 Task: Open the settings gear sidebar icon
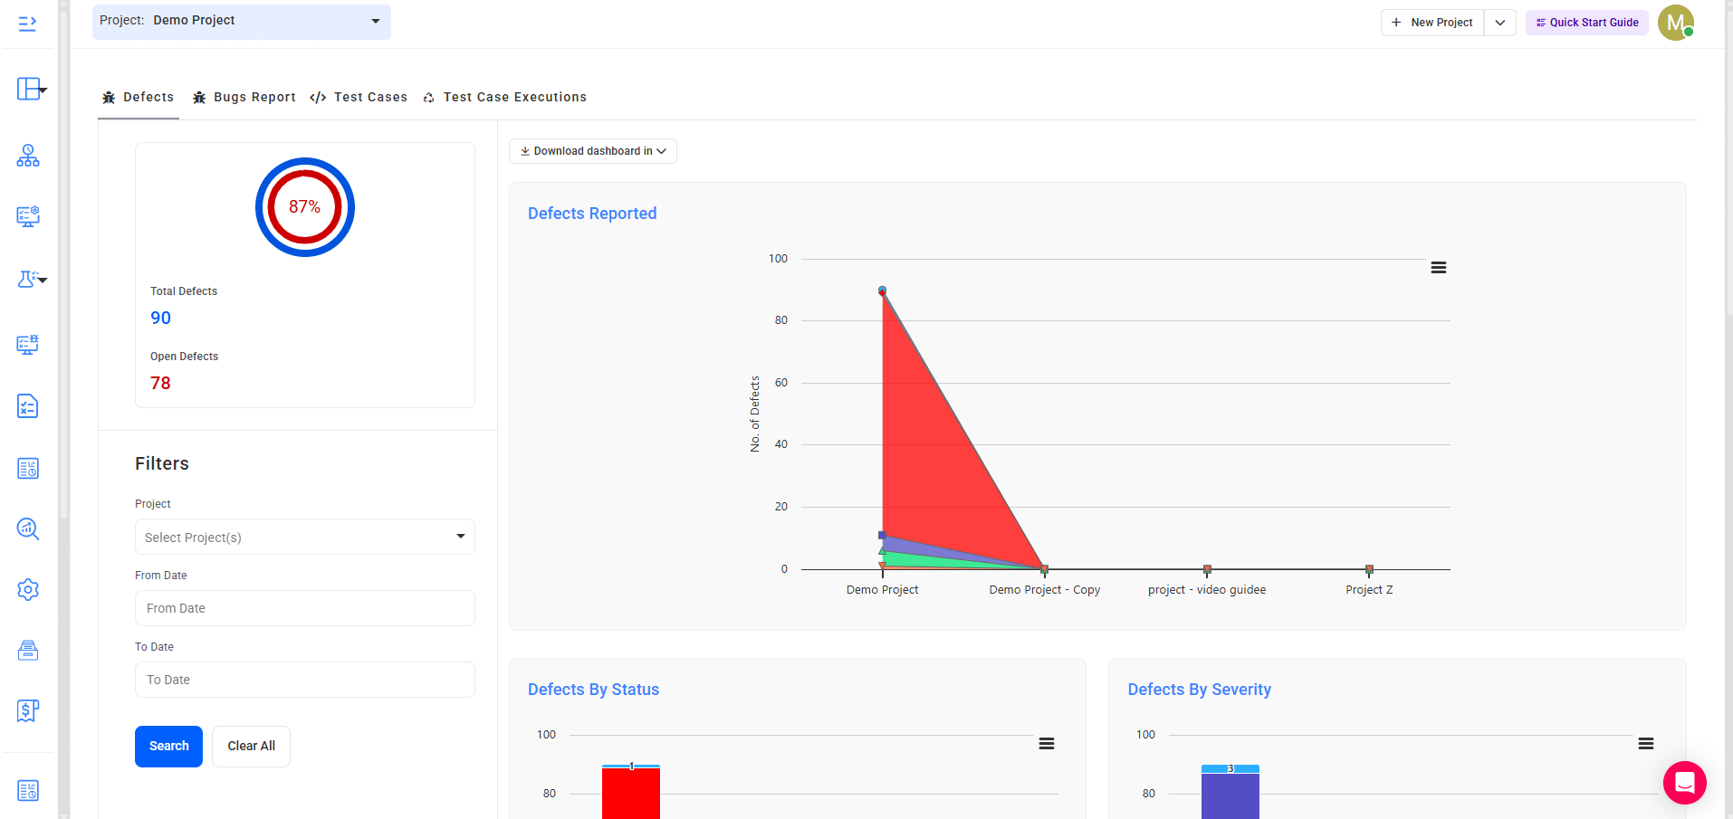click(x=28, y=590)
